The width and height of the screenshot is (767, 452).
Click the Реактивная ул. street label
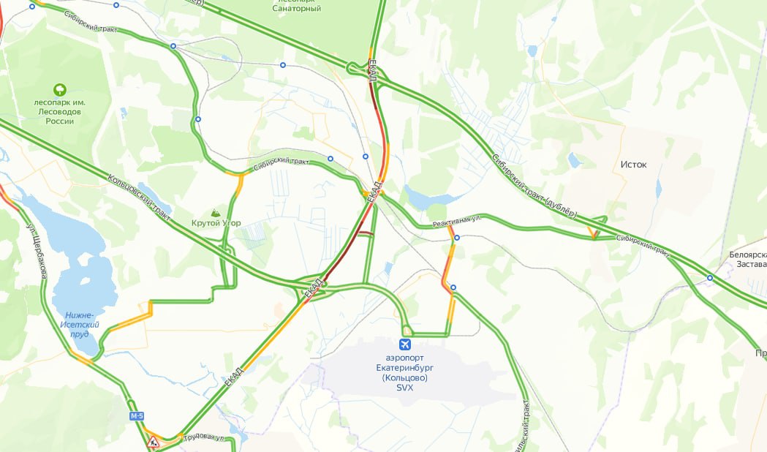457,222
